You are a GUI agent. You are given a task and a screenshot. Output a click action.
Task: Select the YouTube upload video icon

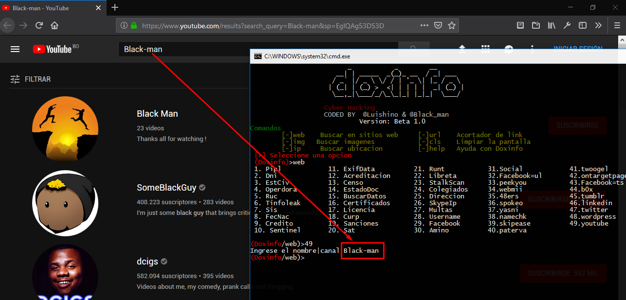pos(461,49)
